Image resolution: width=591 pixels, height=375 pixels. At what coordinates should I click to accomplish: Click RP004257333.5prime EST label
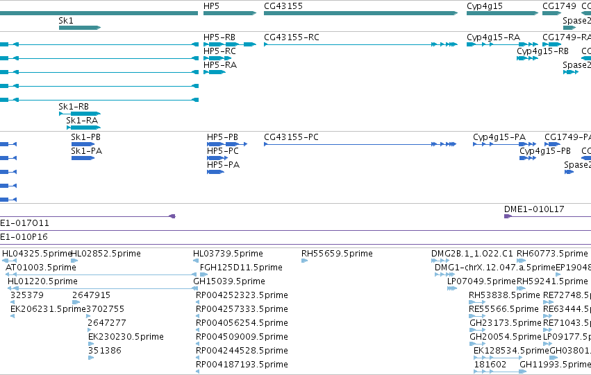[x=242, y=309]
